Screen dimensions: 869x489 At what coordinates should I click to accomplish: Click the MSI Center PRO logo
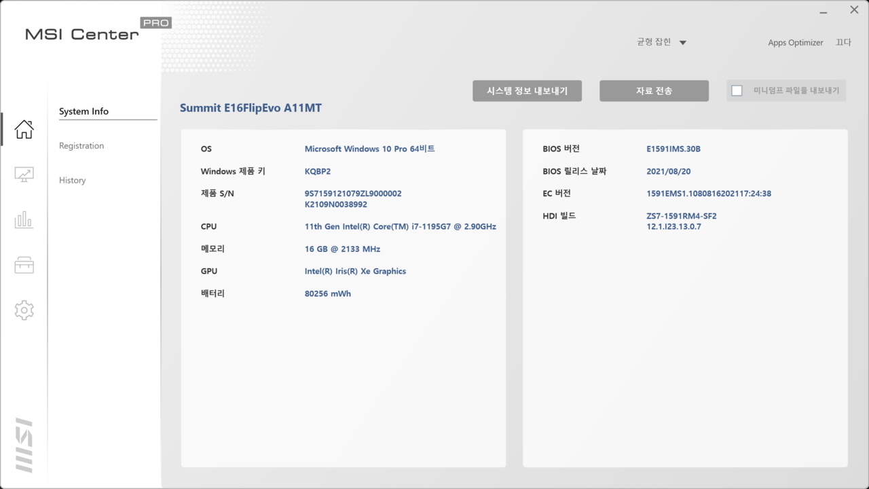[97, 31]
